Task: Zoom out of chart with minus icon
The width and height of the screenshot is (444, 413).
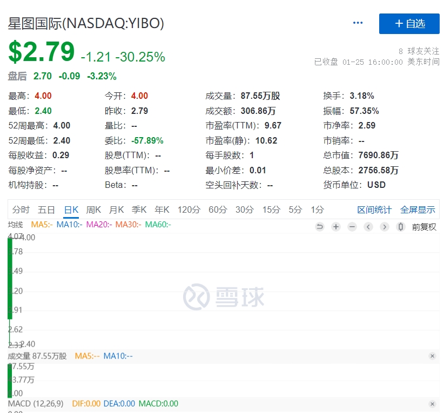Action: [x=352, y=227]
